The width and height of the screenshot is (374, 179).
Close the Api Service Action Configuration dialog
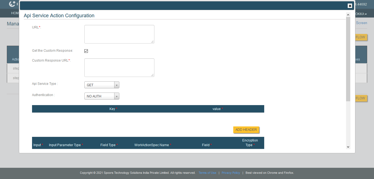350,6
